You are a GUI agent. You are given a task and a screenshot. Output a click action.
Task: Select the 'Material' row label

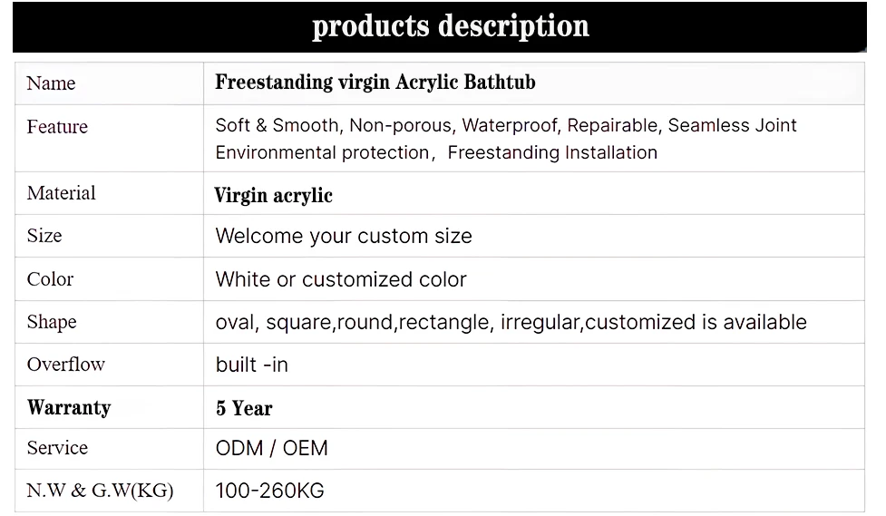pyautogui.click(x=61, y=193)
